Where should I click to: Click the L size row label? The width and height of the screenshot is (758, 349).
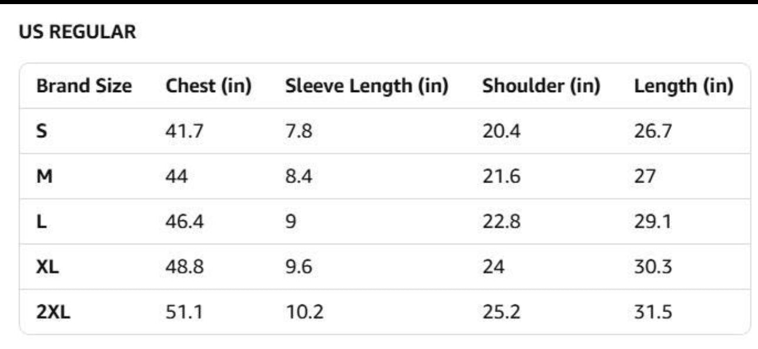tap(41, 222)
